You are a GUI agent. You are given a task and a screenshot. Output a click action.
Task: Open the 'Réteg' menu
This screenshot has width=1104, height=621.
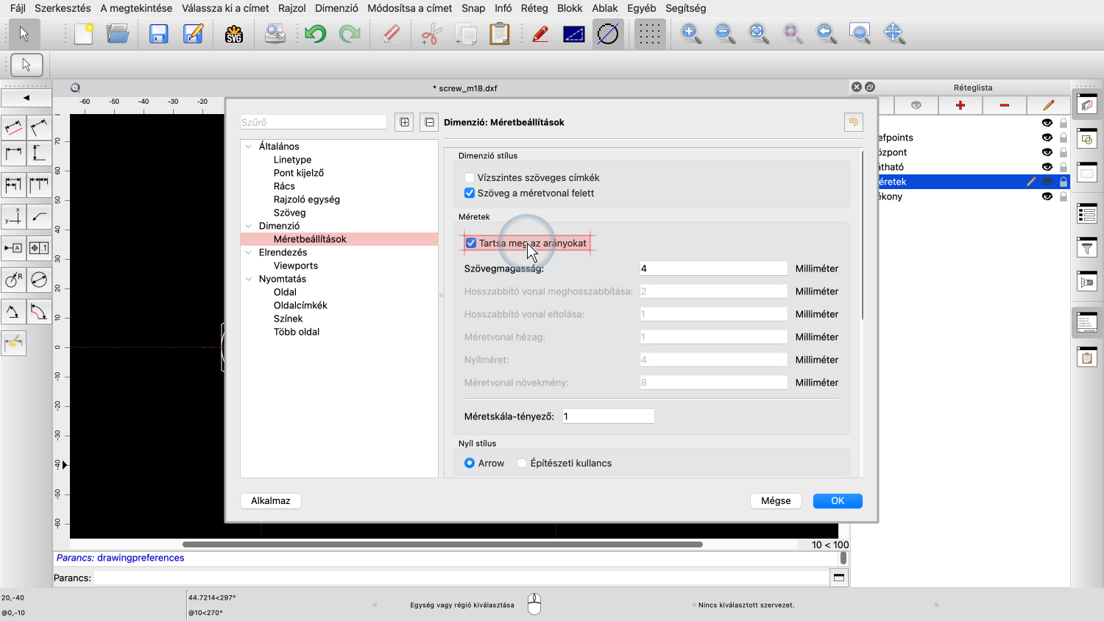click(534, 8)
